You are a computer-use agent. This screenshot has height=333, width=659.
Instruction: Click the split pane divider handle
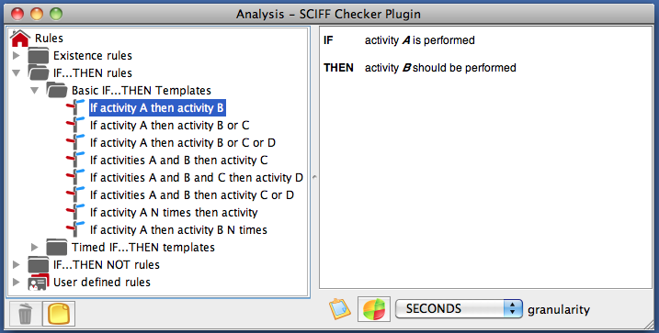click(x=314, y=177)
